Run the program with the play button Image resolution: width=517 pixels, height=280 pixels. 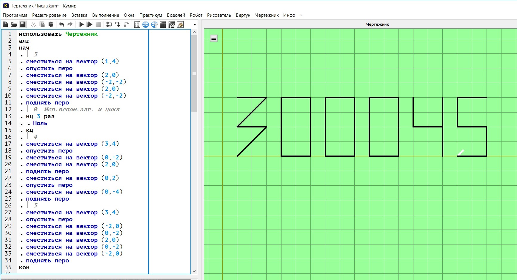(81, 24)
